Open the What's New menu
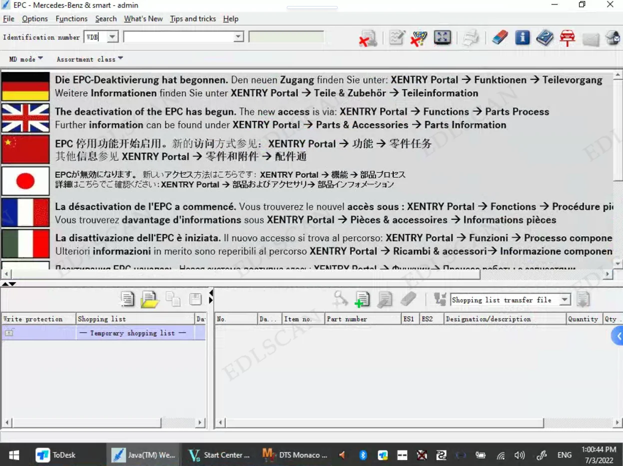623x466 pixels. click(143, 18)
